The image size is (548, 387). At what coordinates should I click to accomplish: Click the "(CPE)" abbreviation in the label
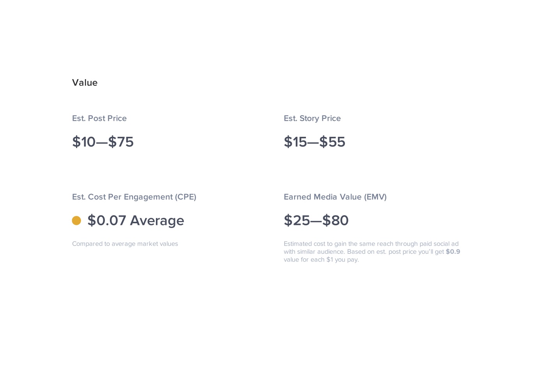pyautogui.click(x=186, y=197)
